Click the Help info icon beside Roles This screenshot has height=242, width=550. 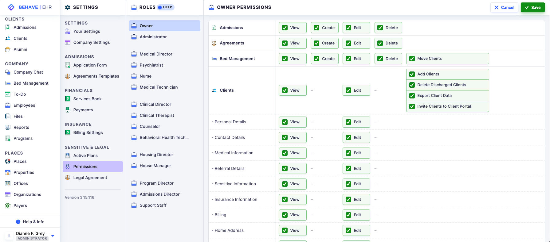coord(160,7)
